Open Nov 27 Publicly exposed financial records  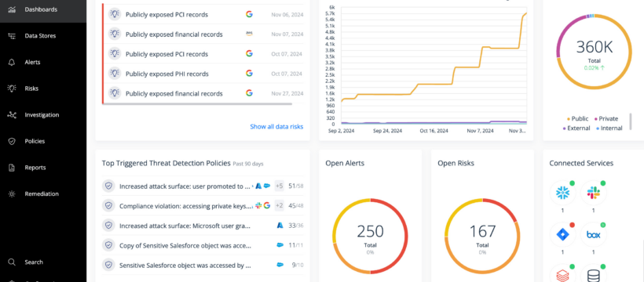pos(203,93)
